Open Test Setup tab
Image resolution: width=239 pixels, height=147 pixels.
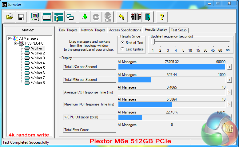click(179, 30)
